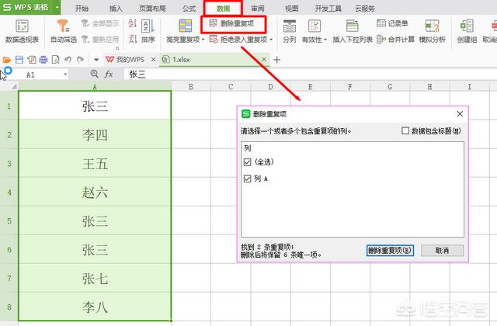
Task: Click 创建组 create group
Action: (x=467, y=31)
